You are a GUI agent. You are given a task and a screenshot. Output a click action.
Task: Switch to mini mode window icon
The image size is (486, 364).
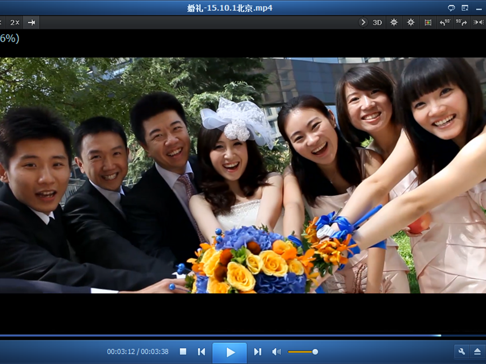point(465,8)
